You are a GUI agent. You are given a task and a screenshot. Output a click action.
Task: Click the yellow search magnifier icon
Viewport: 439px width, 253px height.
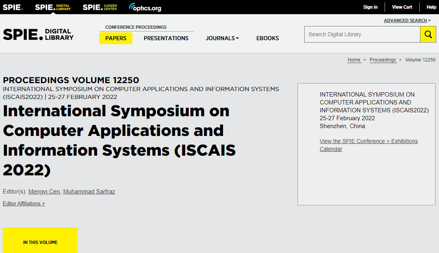tap(428, 34)
